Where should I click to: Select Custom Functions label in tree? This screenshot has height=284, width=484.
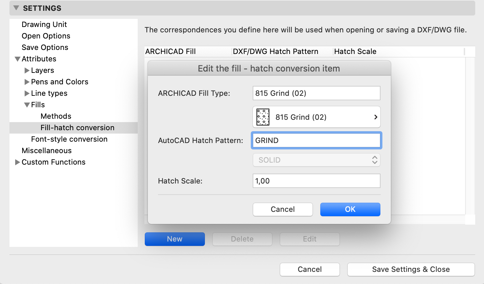tap(54, 162)
